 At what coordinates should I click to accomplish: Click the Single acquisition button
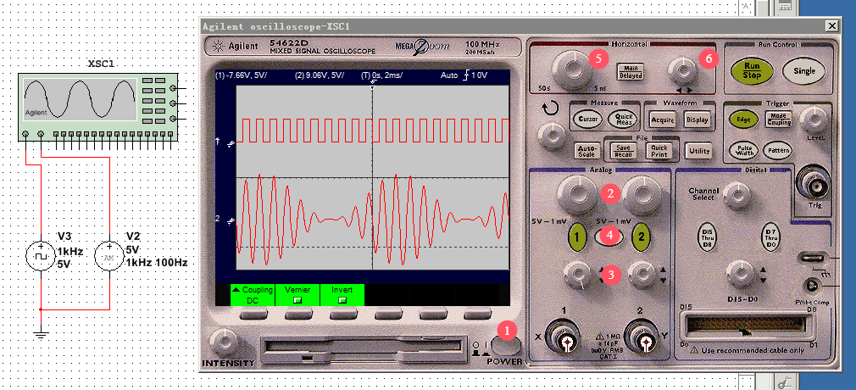click(803, 71)
